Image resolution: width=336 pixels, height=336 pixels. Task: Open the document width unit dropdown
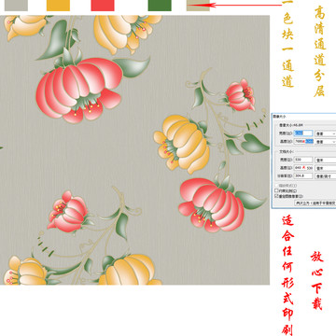326,161
